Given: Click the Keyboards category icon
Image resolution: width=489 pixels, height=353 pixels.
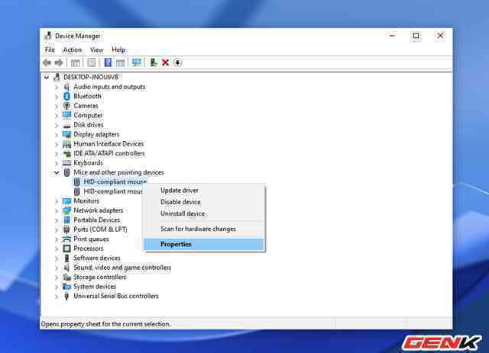Looking at the screenshot, I should [66, 163].
